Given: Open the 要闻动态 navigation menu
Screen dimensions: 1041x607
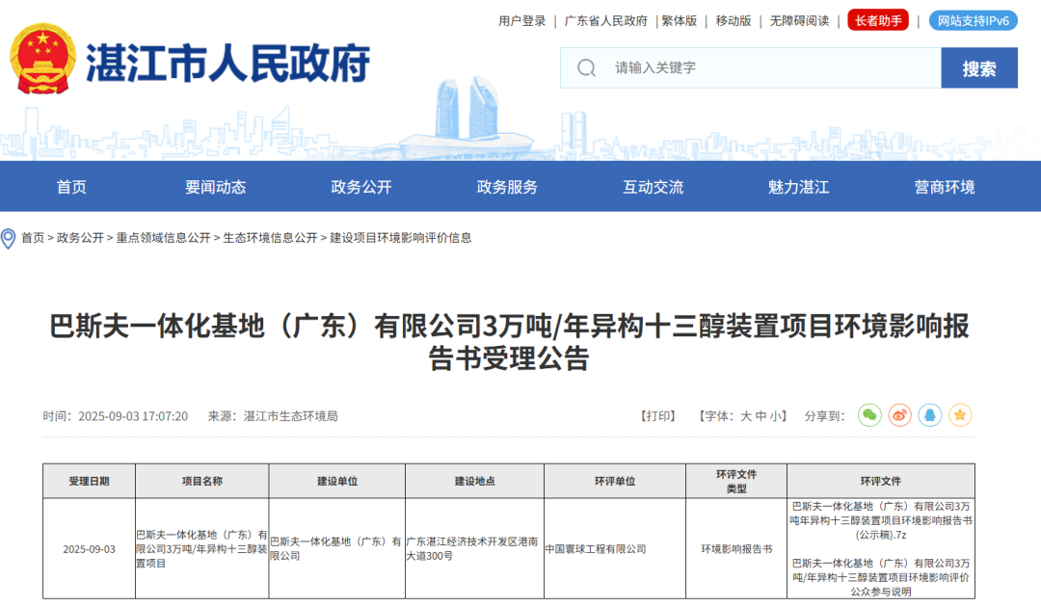Looking at the screenshot, I should (x=214, y=188).
